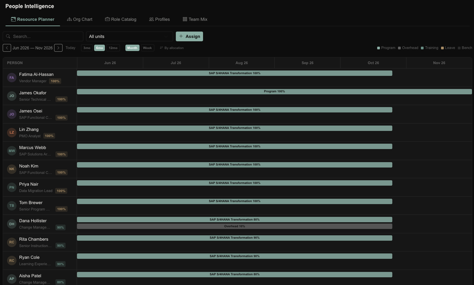Viewport: 474px width, 285px height.
Task: Select the 12mo range
Action: [x=113, y=48]
